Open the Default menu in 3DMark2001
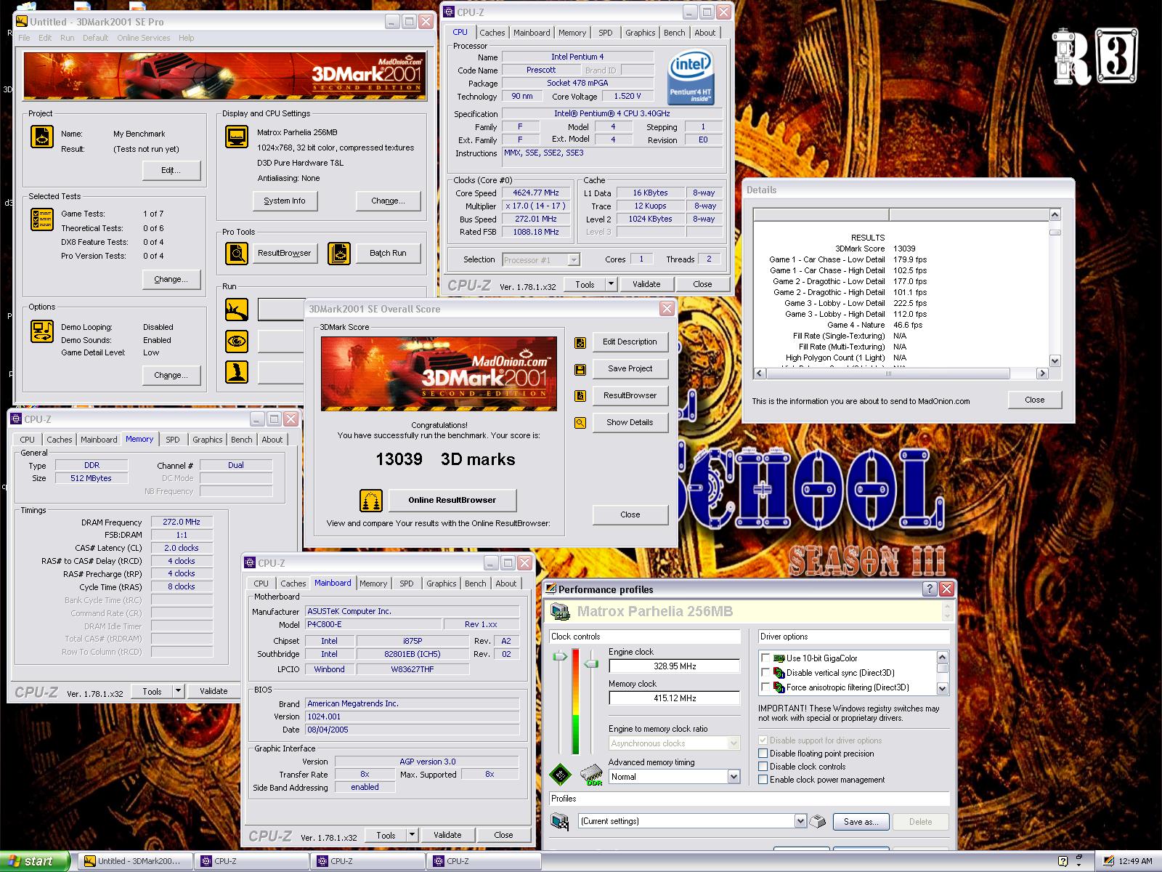 click(95, 38)
